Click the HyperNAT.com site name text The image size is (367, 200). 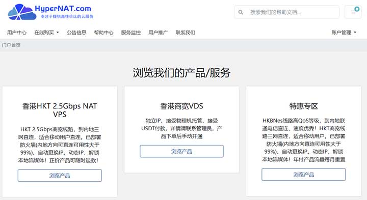click(x=63, y=9)
